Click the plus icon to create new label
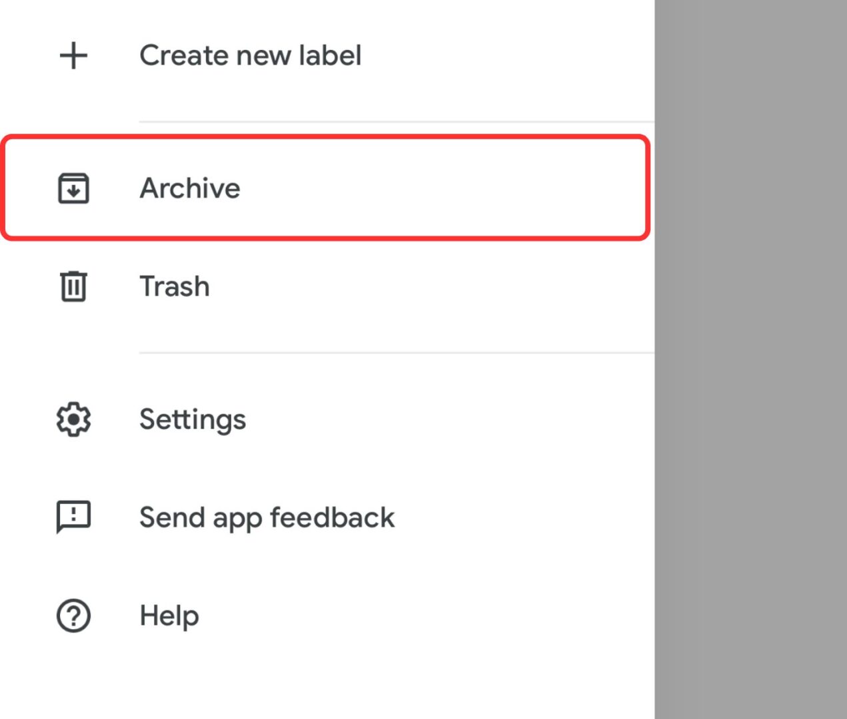847x719 pixels. pos(73,55)
